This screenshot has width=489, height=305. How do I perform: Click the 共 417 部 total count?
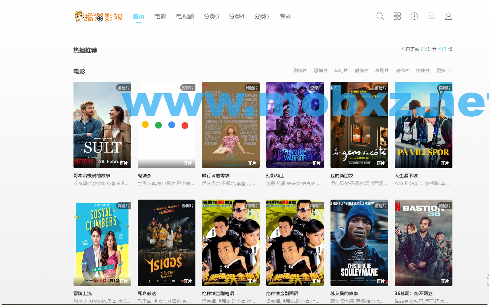pyautogui.click(x=442, y=49)
